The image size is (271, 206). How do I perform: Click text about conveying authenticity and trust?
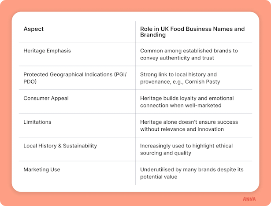[x=189, y=54]
